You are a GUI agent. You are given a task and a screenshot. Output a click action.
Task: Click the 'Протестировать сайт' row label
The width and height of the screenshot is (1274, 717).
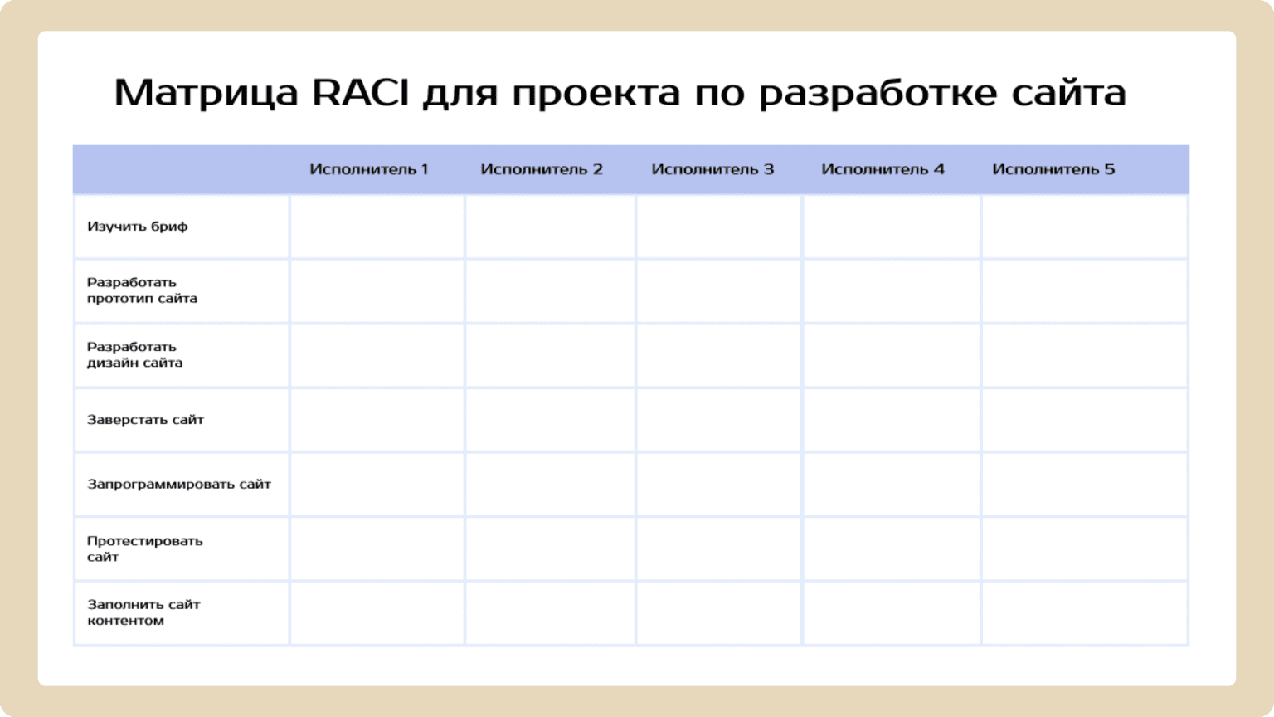145,549
